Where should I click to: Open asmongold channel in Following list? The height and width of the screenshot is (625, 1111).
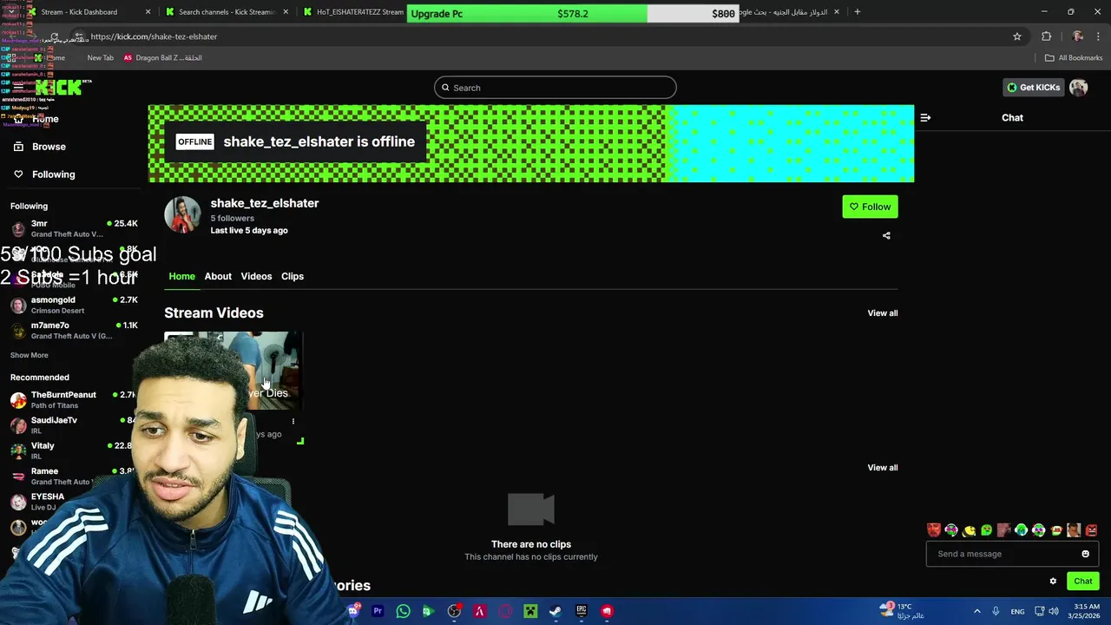pos(74,305)
